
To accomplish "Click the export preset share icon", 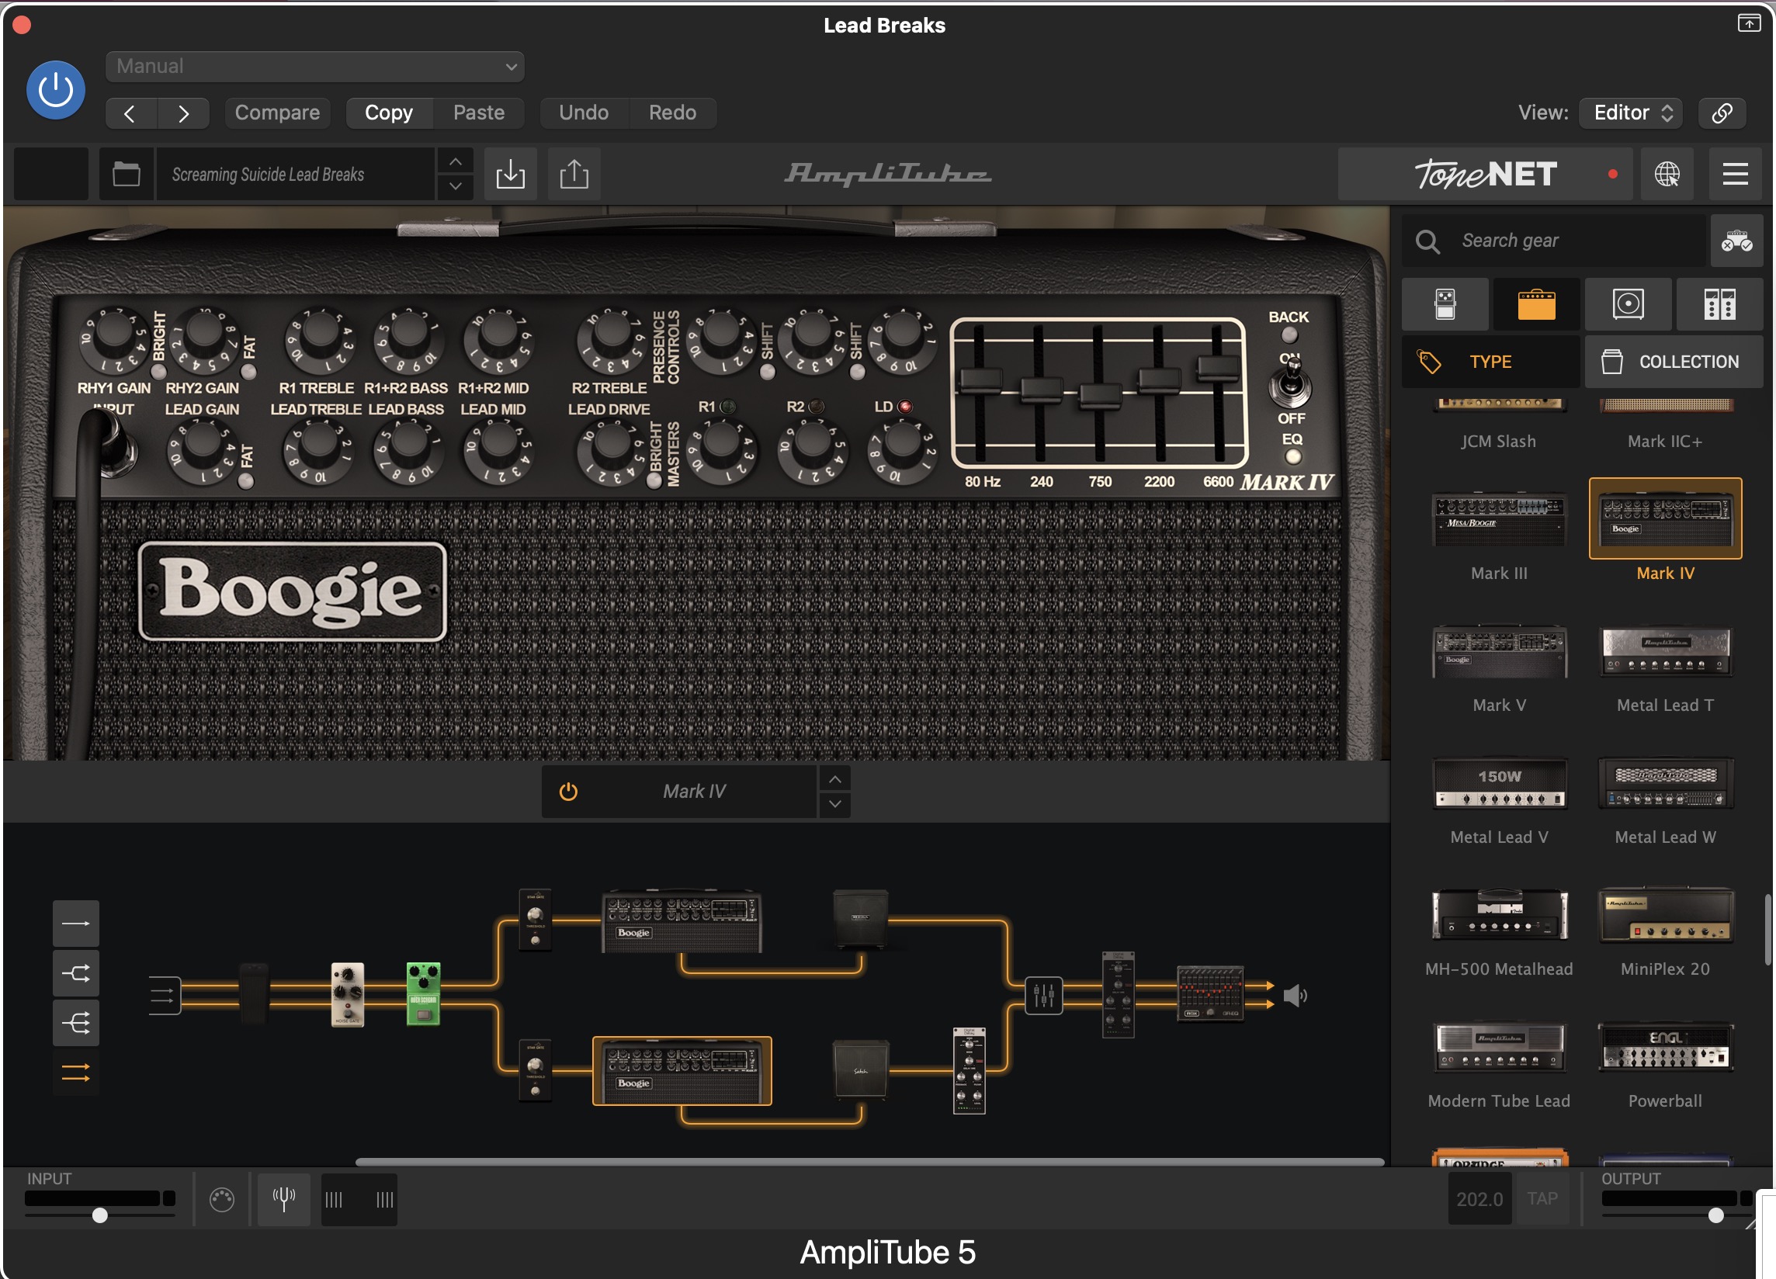I will pyautogui.click(x=574, y=174).
